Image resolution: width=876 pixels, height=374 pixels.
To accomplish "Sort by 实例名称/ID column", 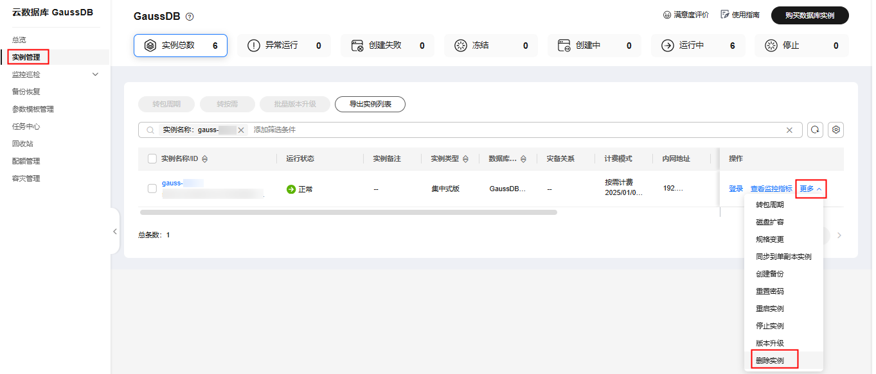I will point(204,158).
